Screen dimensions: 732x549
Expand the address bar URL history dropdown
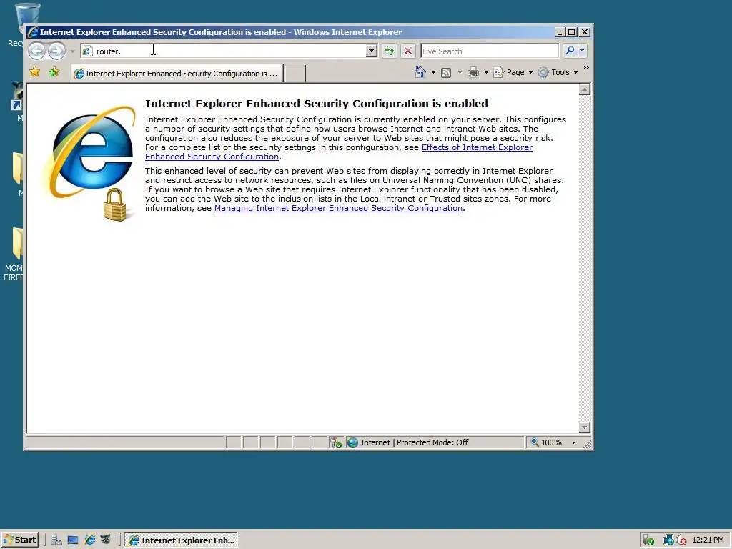372,51
